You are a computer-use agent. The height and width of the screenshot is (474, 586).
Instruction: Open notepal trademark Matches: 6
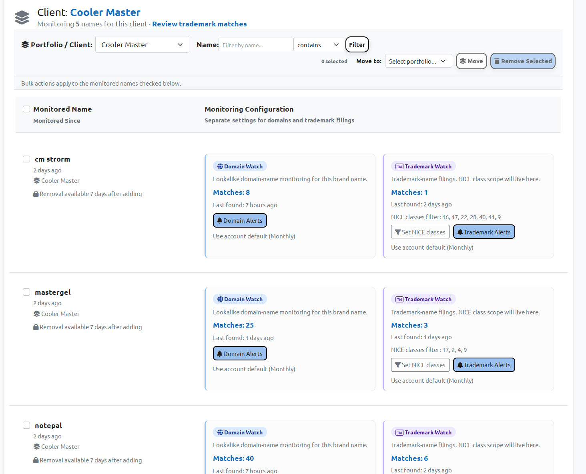pyautogui.click(x=409, y=458)
